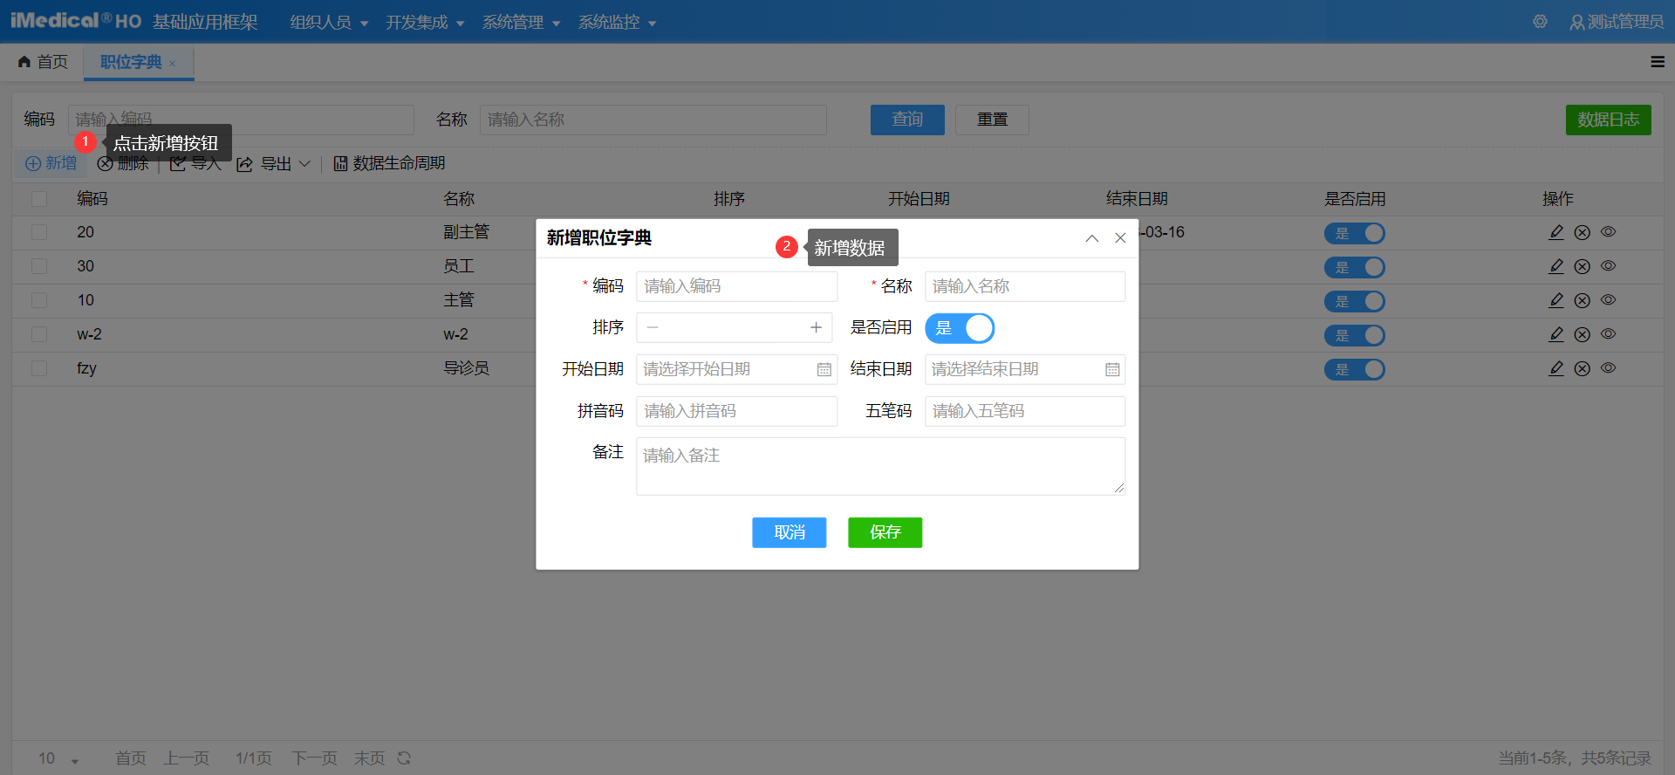Go to 末页 in pagination

click(x=369, y=758)
